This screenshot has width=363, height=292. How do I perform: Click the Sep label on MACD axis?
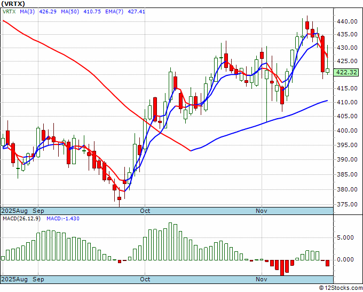(38, 279)
